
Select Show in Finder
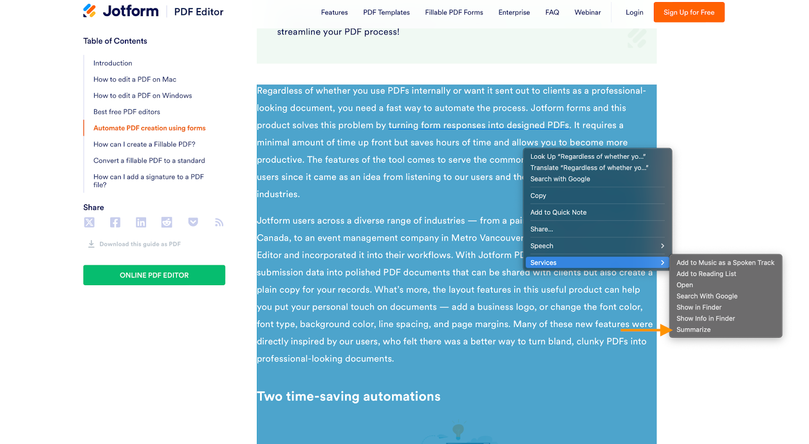coord(699,307)
